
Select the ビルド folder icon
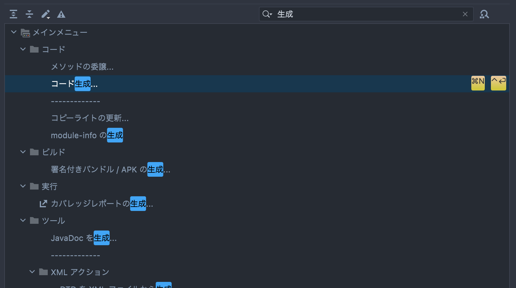[x=34, y=152]
